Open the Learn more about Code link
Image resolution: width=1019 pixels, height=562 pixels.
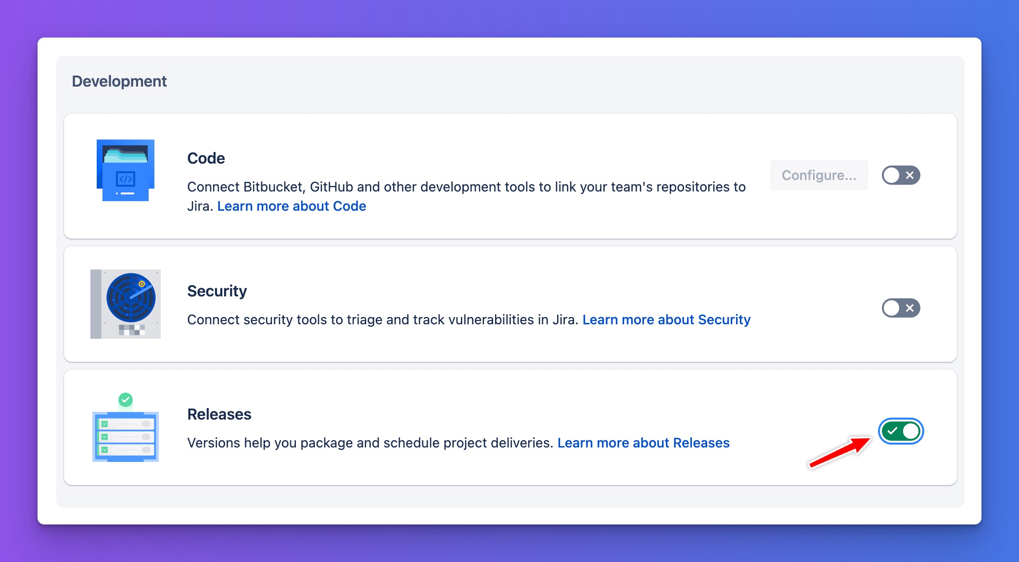pos(292,206)
